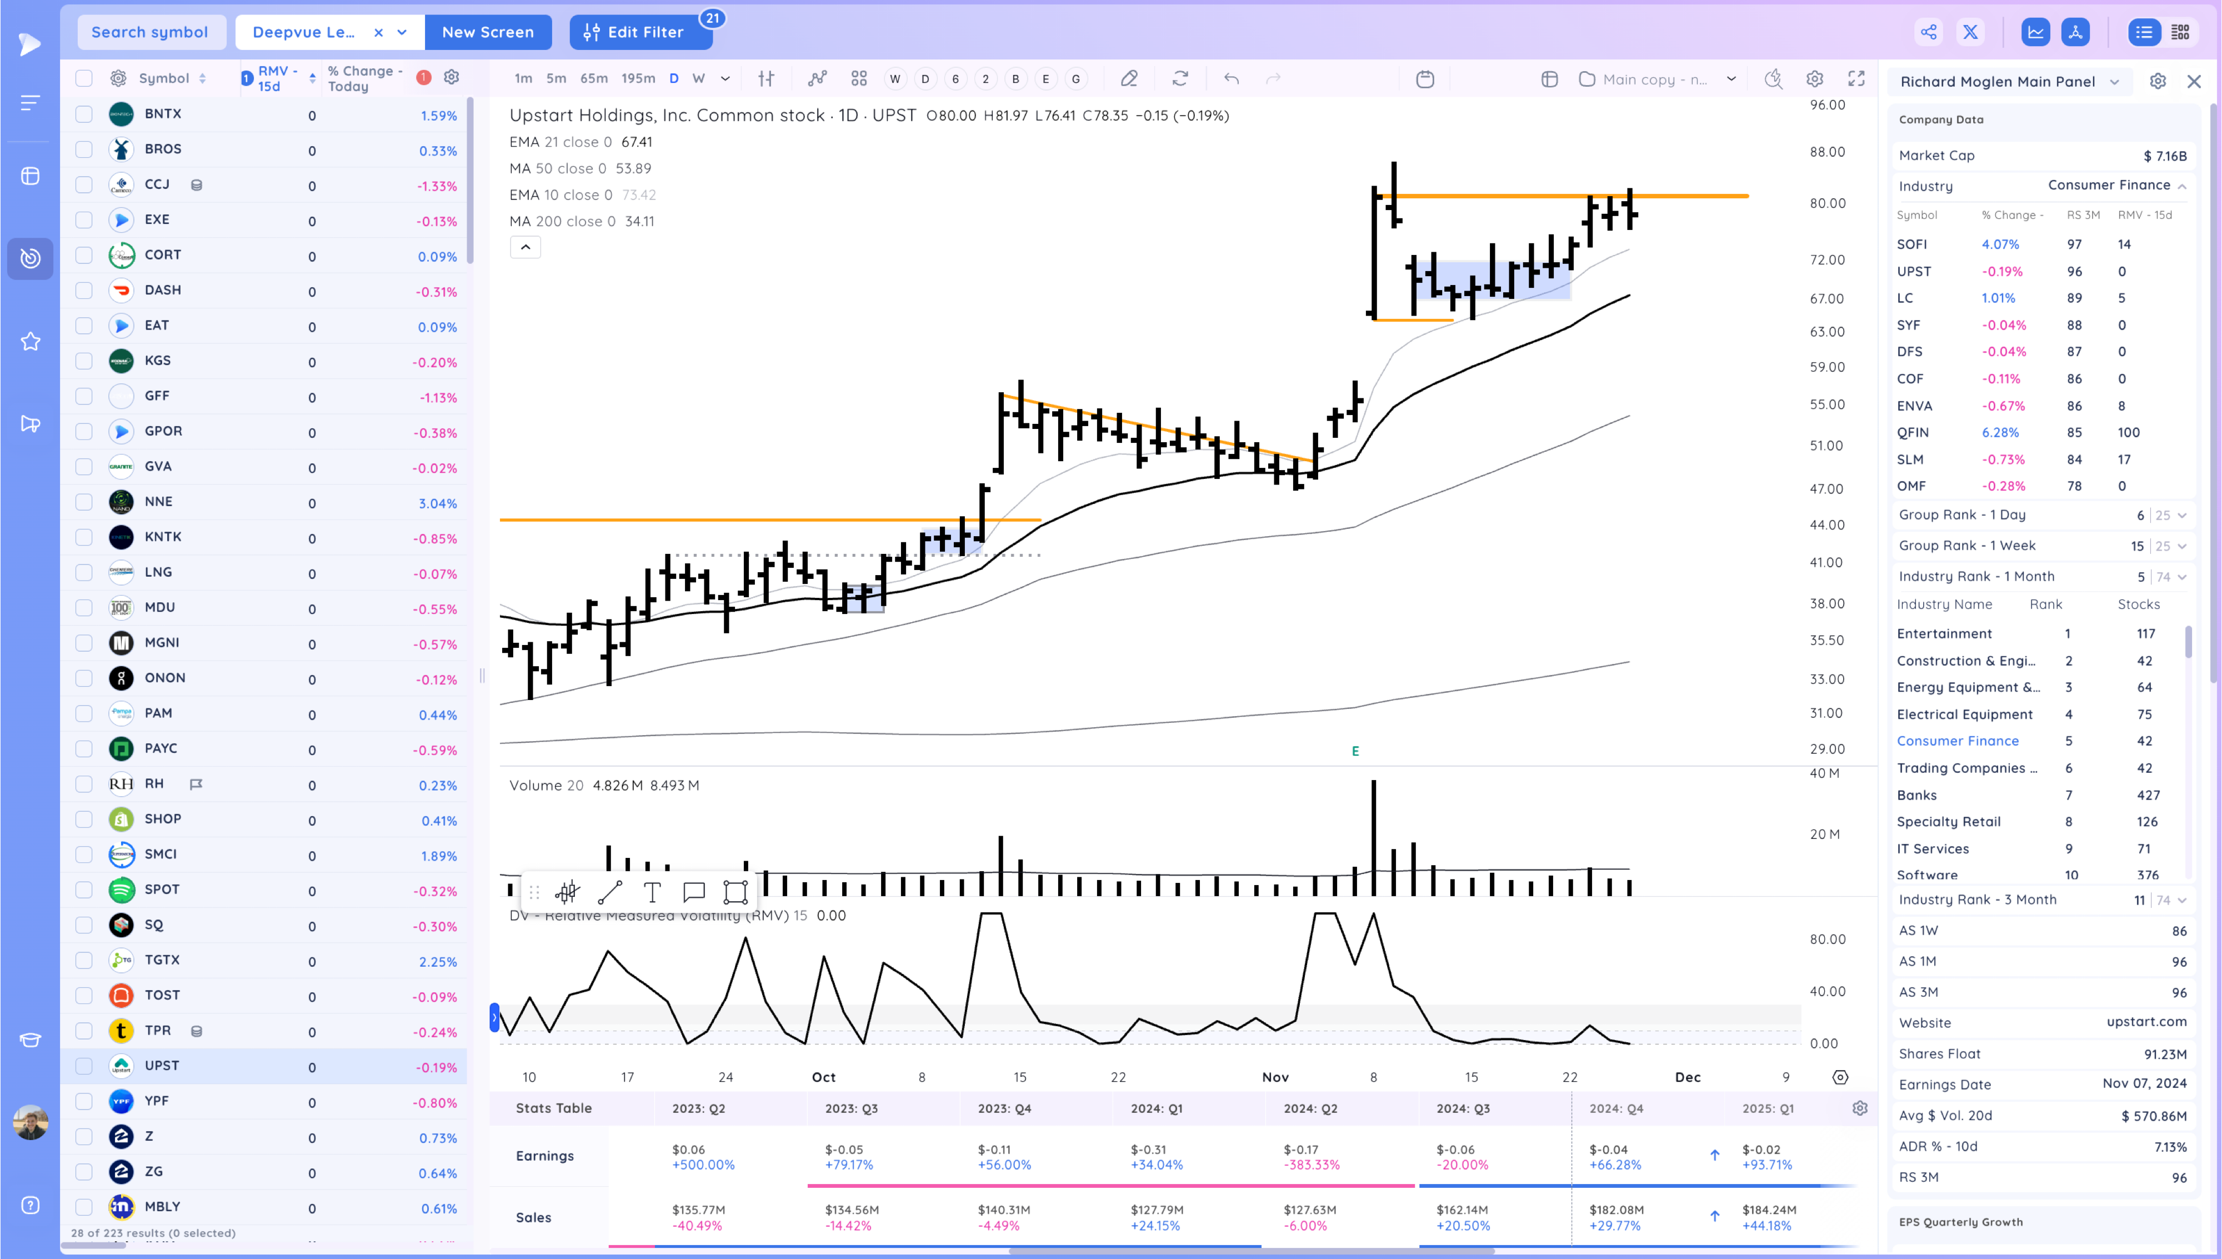This screenshot has height=1259, width=2222.
Task: Toggle select-all checkbox in symbol header
Action: point(84,79)
